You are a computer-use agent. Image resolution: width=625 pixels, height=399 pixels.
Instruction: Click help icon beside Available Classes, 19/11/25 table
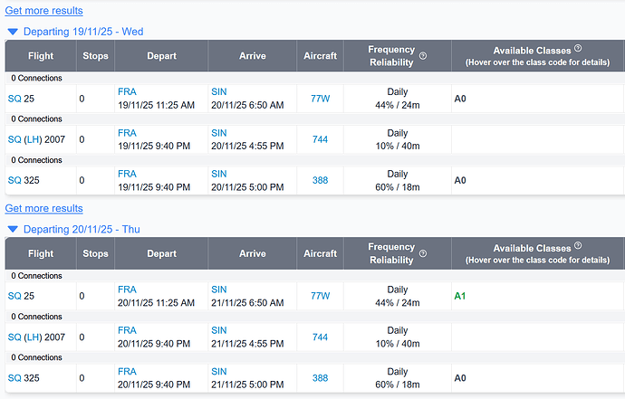click(578, 49)
